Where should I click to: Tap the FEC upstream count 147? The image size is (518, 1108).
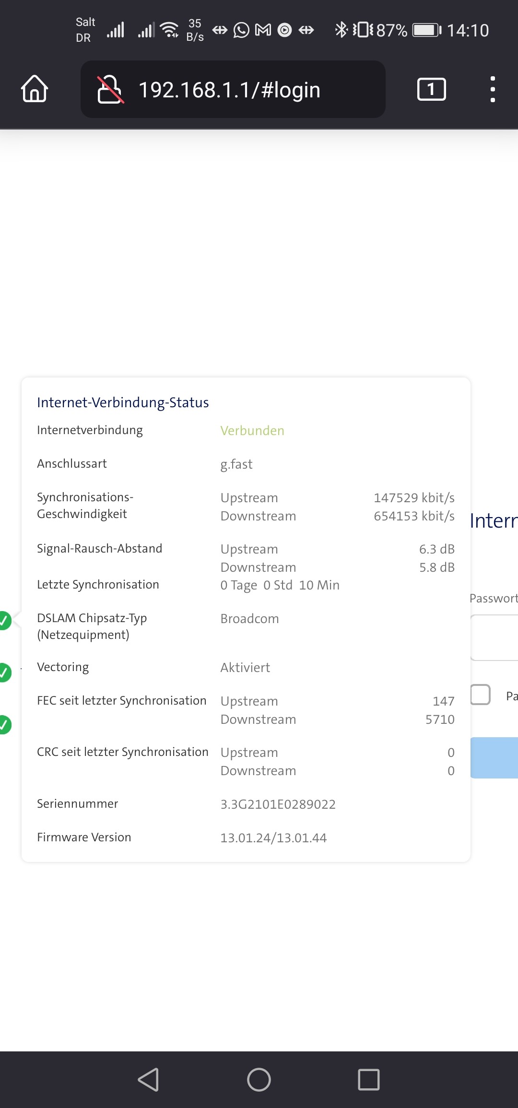coord(444,701)
